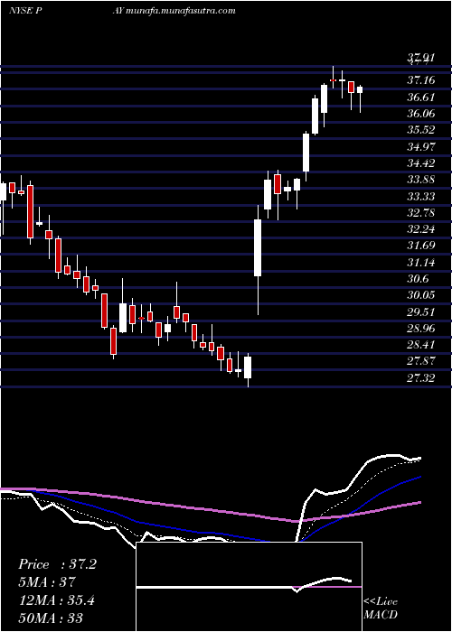Click the 37.16 price axis label
This screenshot has height=632, width=452.
coord(421,80)
